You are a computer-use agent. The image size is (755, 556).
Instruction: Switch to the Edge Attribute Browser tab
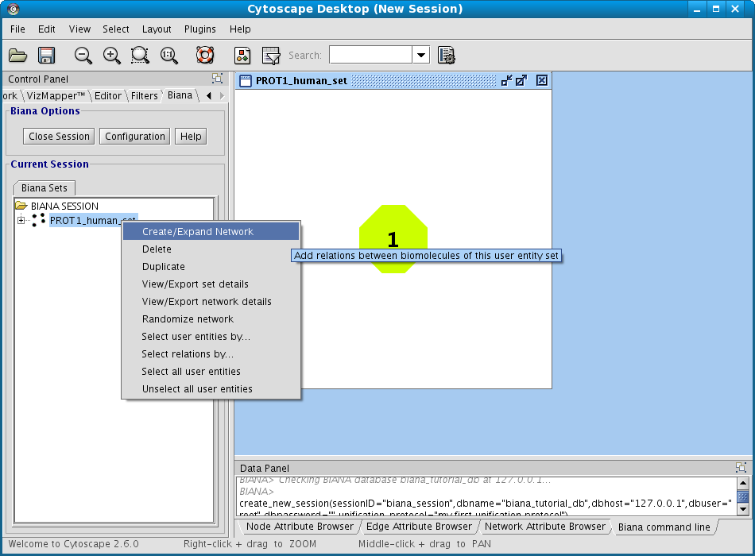[x=419, y=527]
